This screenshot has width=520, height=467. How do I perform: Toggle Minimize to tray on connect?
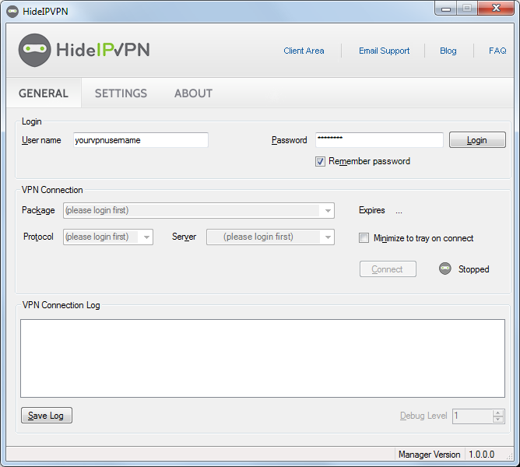364,238
